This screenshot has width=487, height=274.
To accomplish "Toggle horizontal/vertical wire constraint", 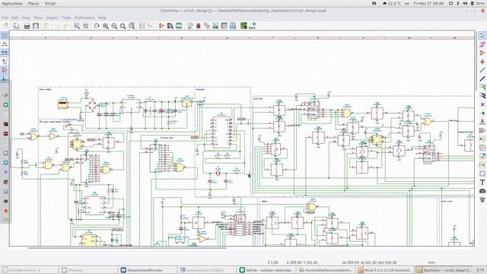I will click(x=5, y=79).
